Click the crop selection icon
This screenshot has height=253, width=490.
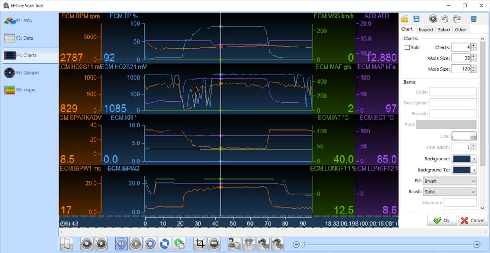pos(200,244)
